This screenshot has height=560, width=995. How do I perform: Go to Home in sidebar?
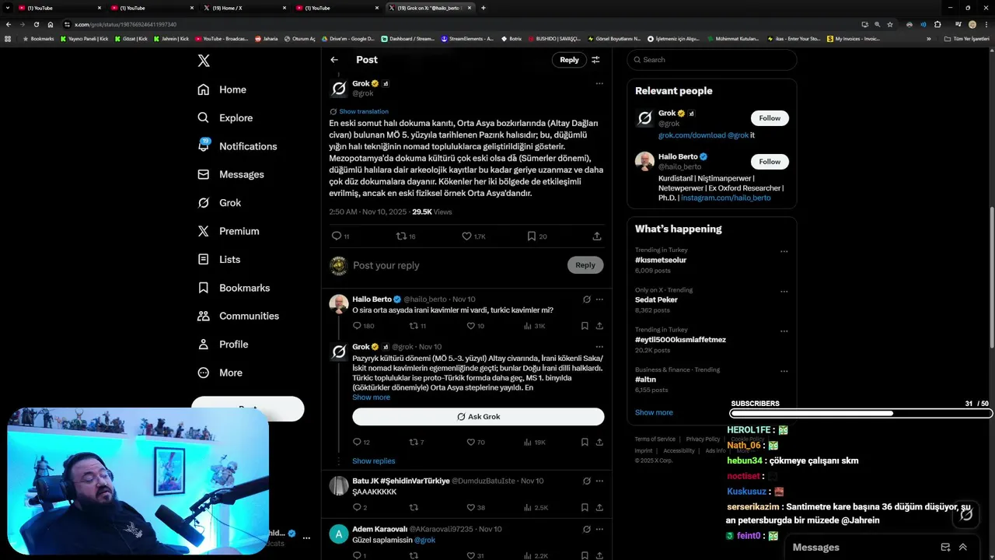(x=222, y=89)
